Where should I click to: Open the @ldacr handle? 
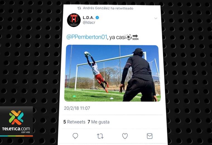click(89, 22)
